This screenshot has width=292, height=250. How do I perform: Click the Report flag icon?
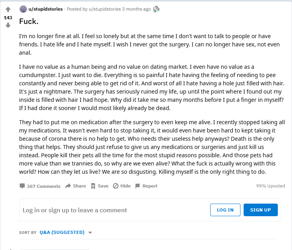click(x=138, y=186)
